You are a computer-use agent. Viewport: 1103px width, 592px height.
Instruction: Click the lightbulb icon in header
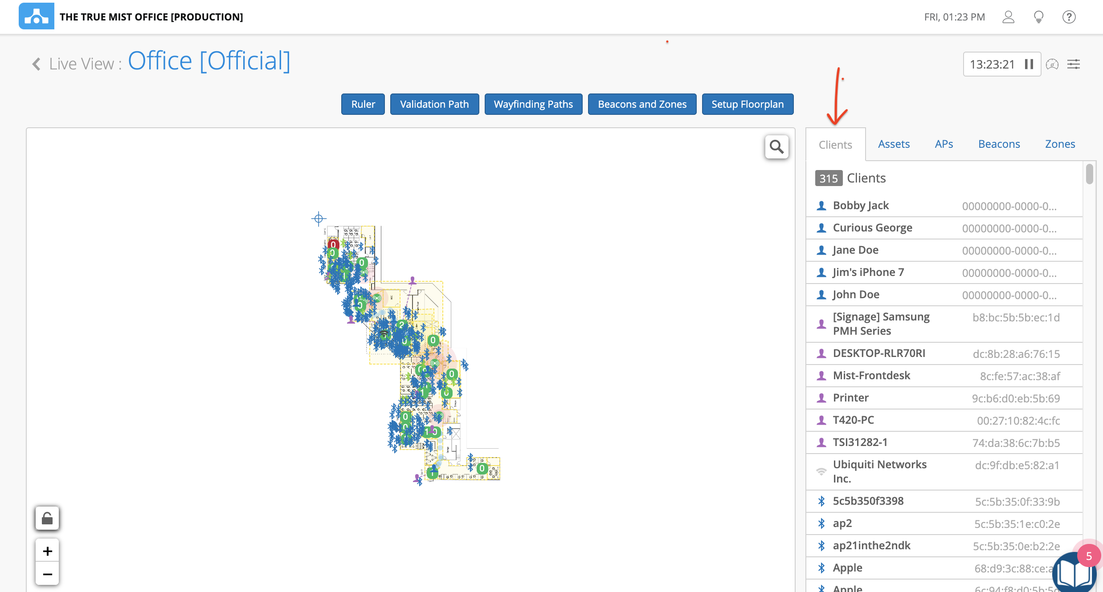pos(1038,17)
